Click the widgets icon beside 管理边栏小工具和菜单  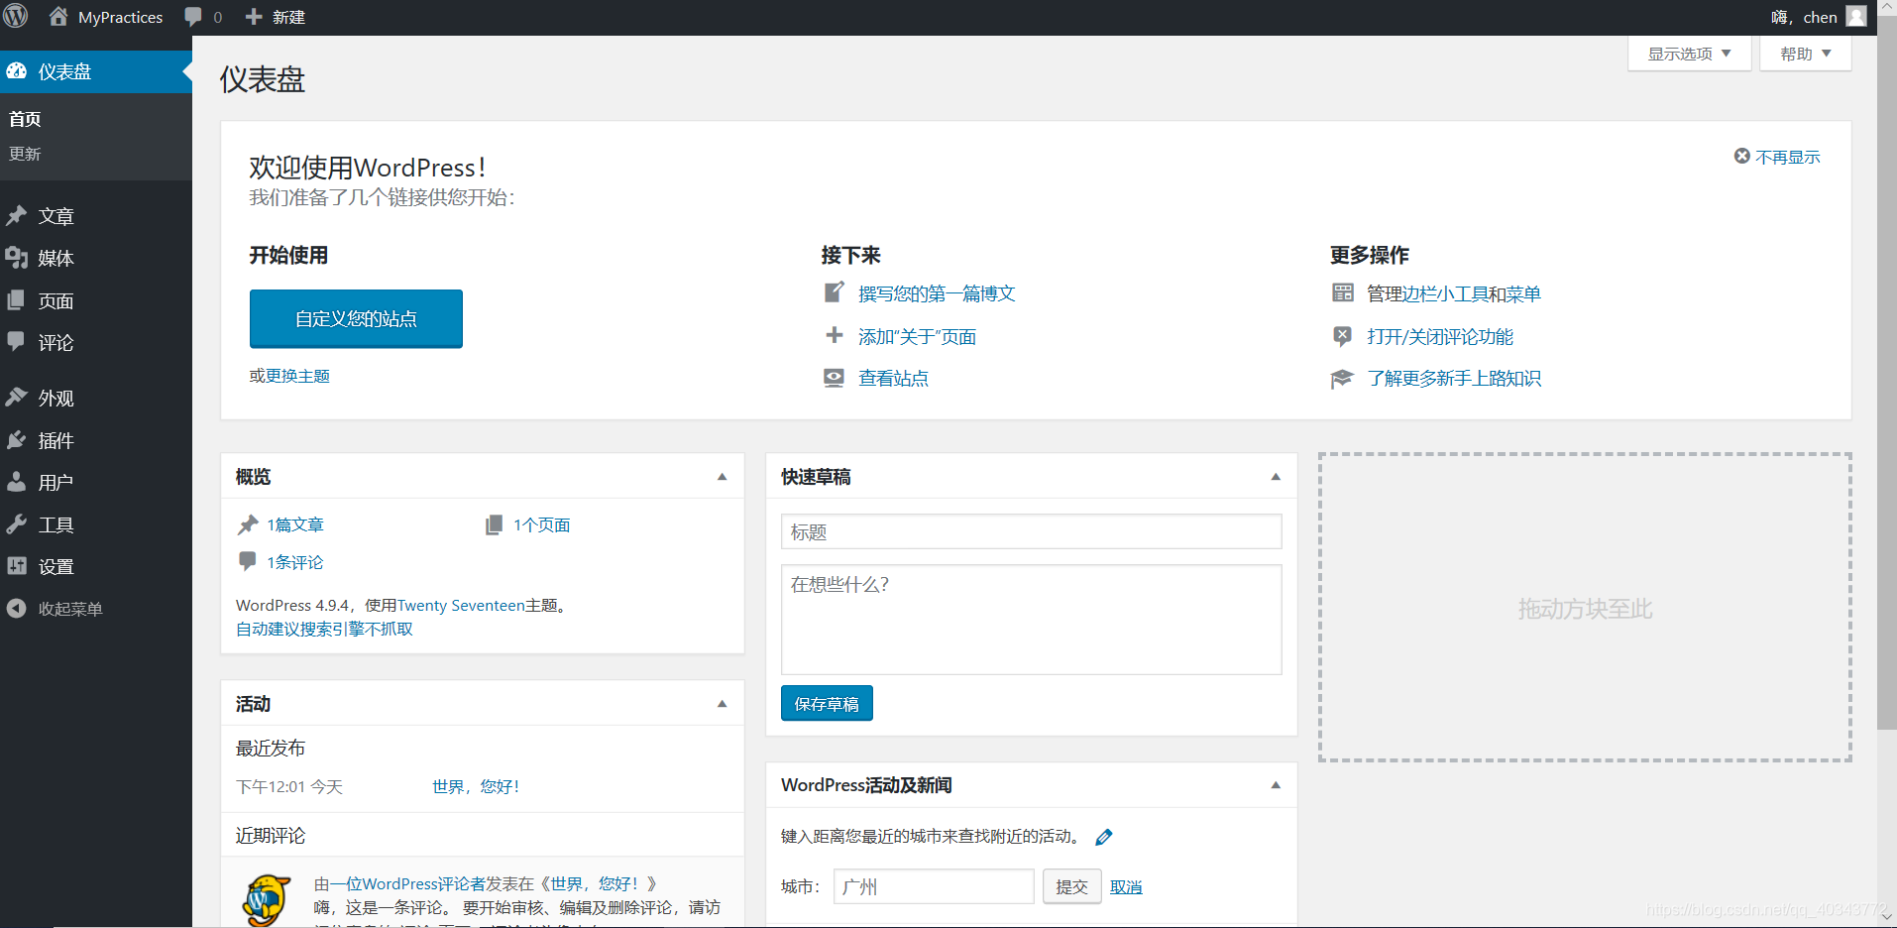pyautogui.click(x=1343, y=292)
